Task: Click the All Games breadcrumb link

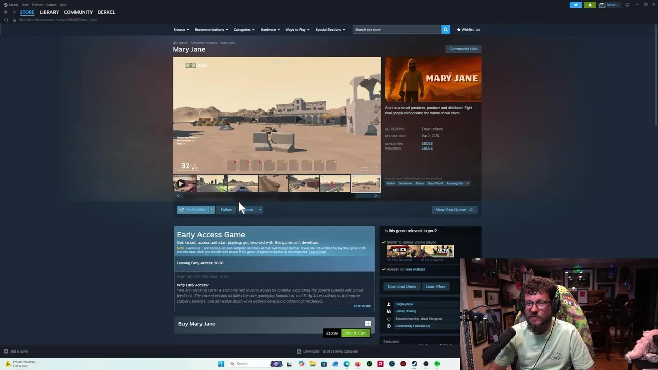Action: click(x=180, y=43)
